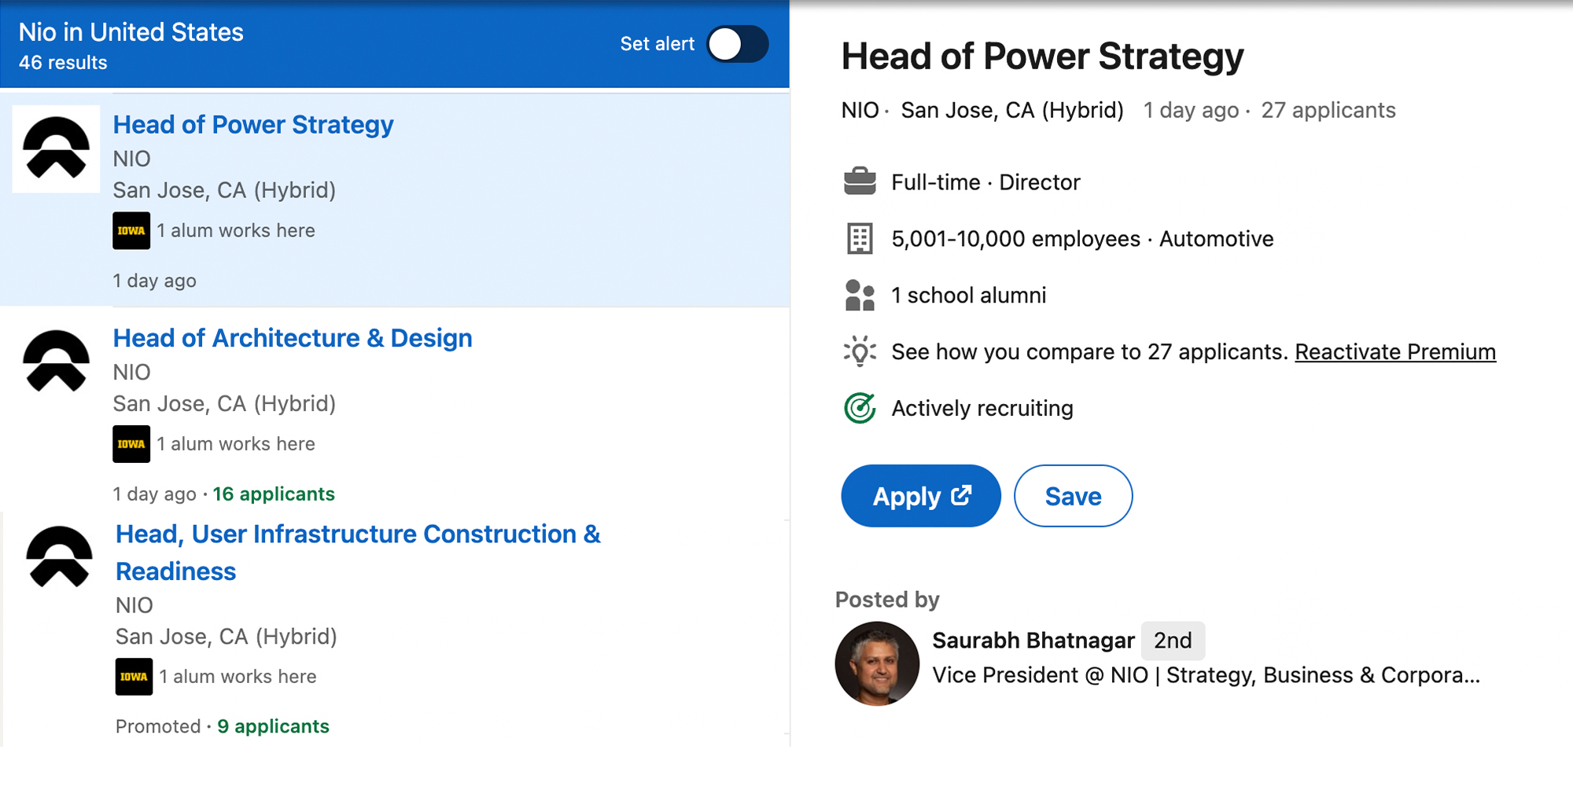Click the briefcase icon next to Full-time
The width and height of the screenshot is (1573, 786).
click(x=860, y=182)
